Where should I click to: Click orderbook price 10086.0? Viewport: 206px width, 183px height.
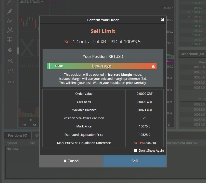tap(199, 67)
